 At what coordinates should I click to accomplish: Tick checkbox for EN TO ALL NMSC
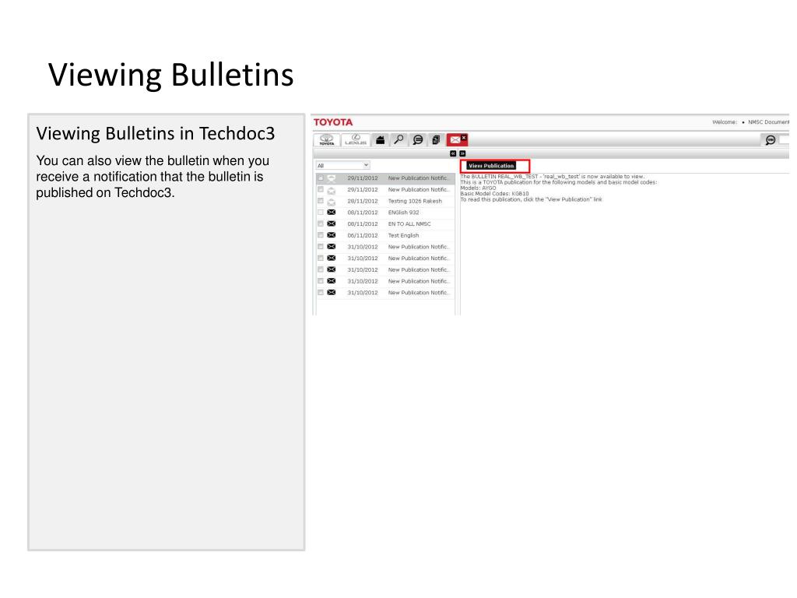tap(320, 223)
